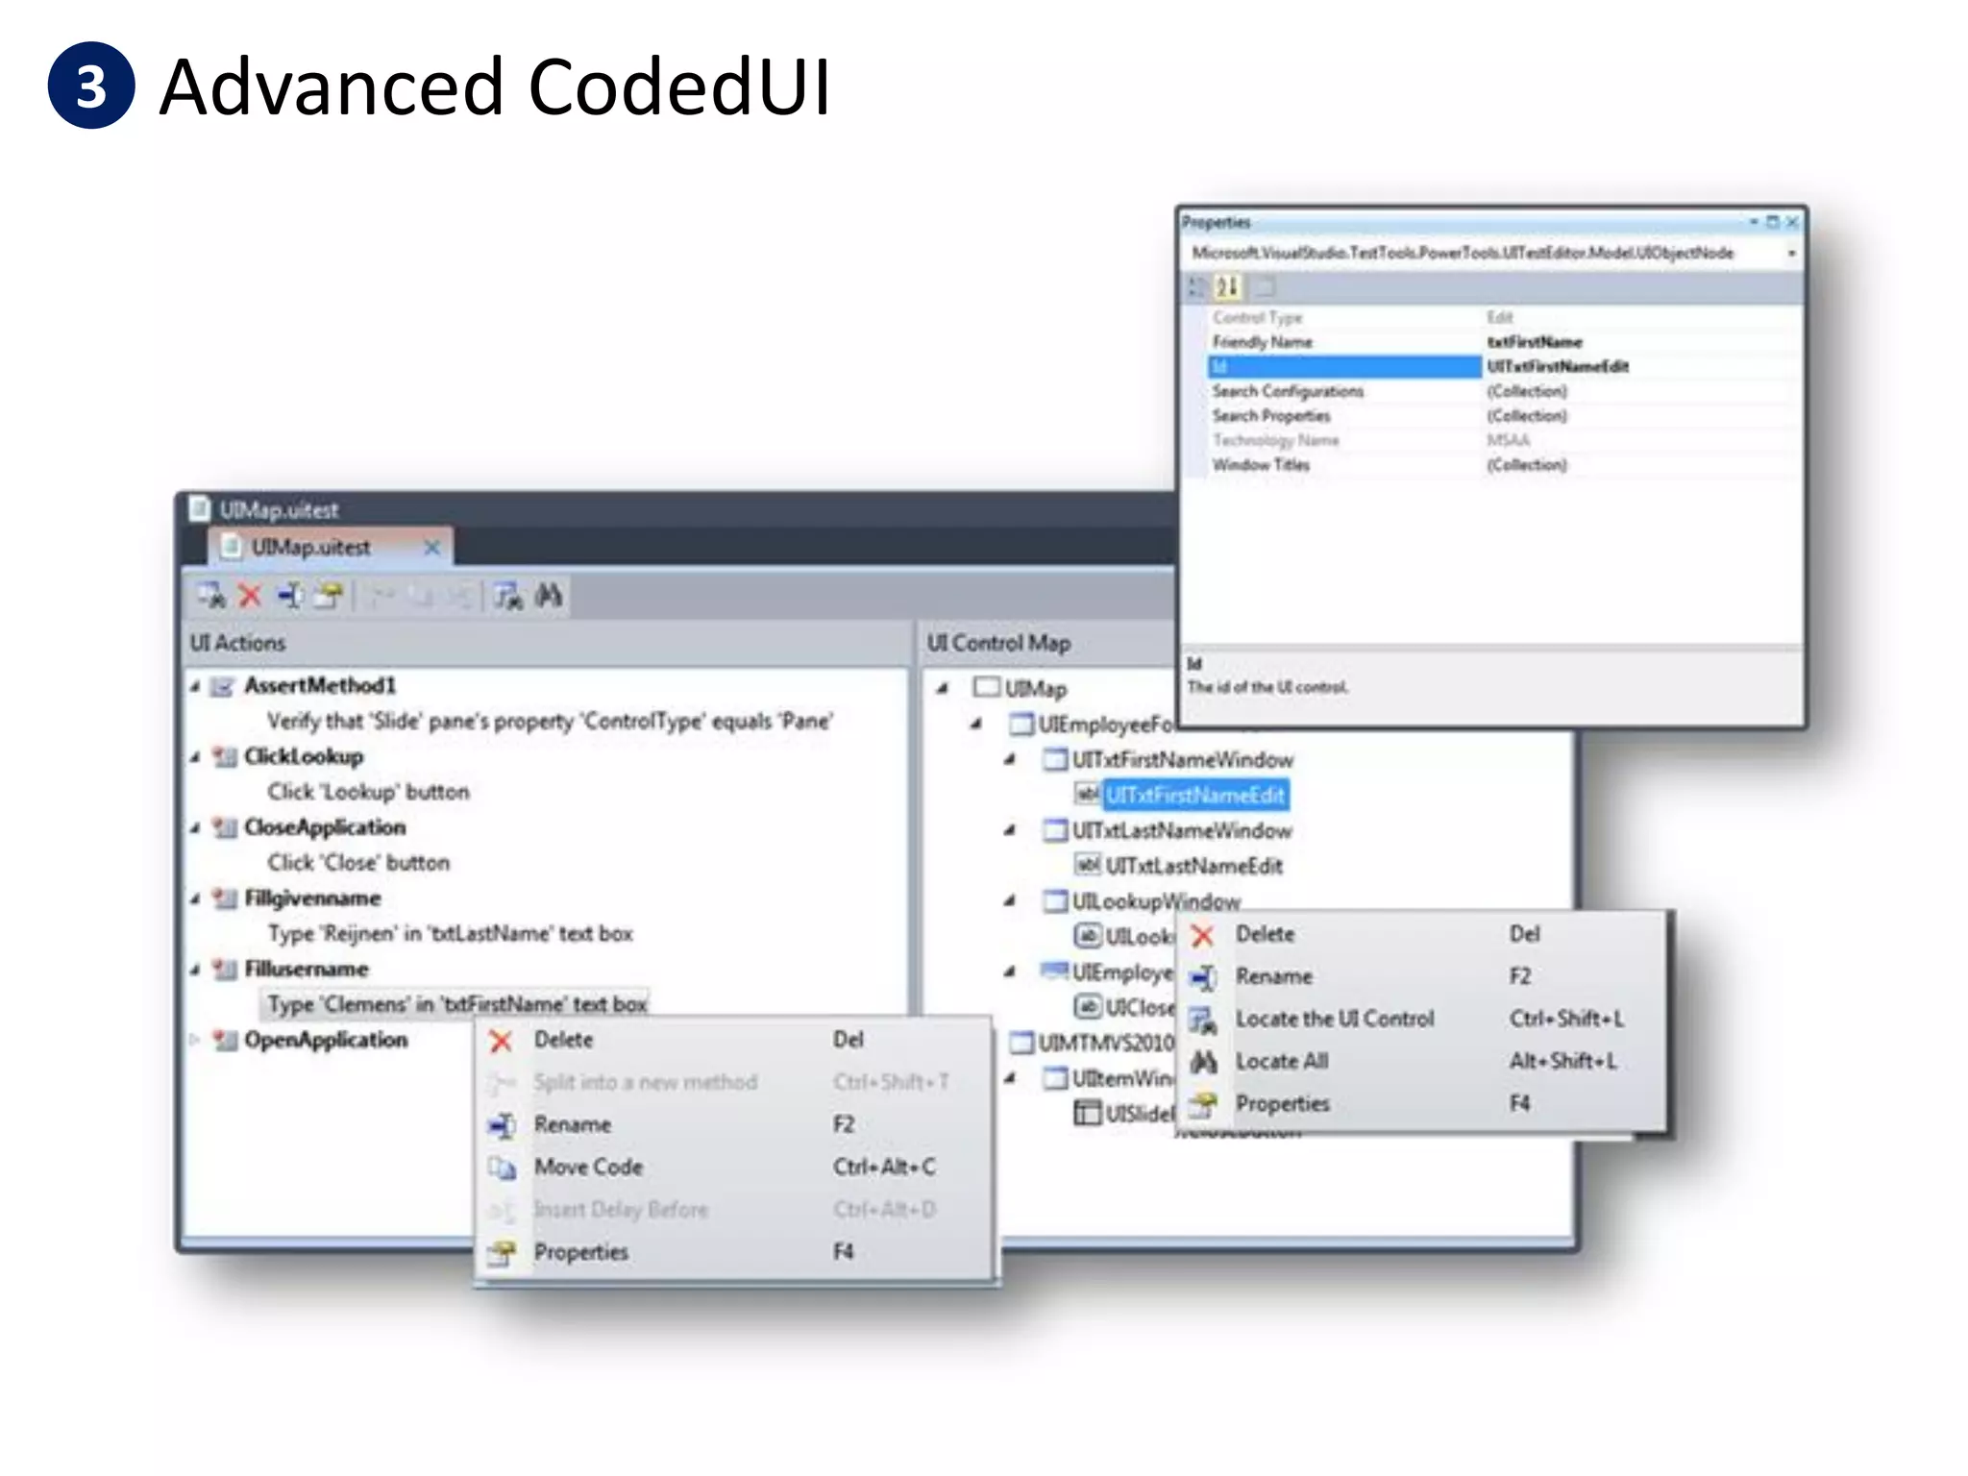Click the icon beside the Fillusername method

[224, 969]
